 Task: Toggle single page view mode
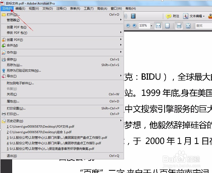[167, 25]
